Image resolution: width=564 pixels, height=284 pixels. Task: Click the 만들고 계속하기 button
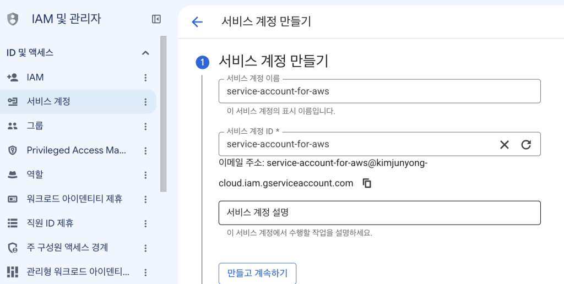258,273
